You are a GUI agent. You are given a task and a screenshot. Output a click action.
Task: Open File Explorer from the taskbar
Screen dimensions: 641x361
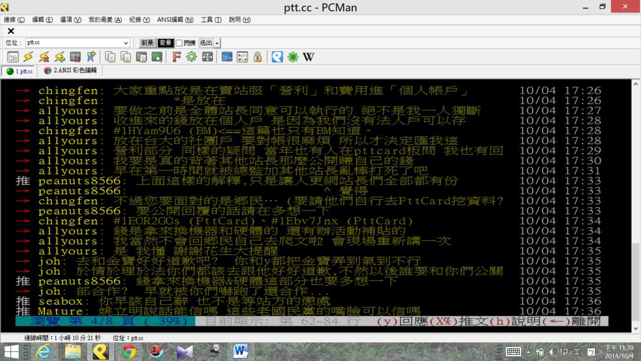(x=72, y=351)
